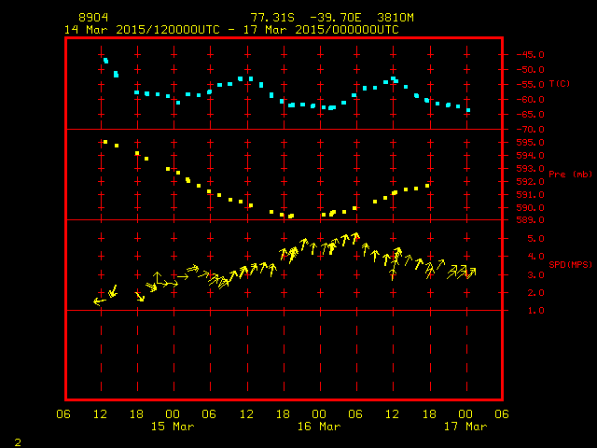The image size is (597, 448).
Task: Click the 590.0 pressure tick label
Action: tap(530, 207)
